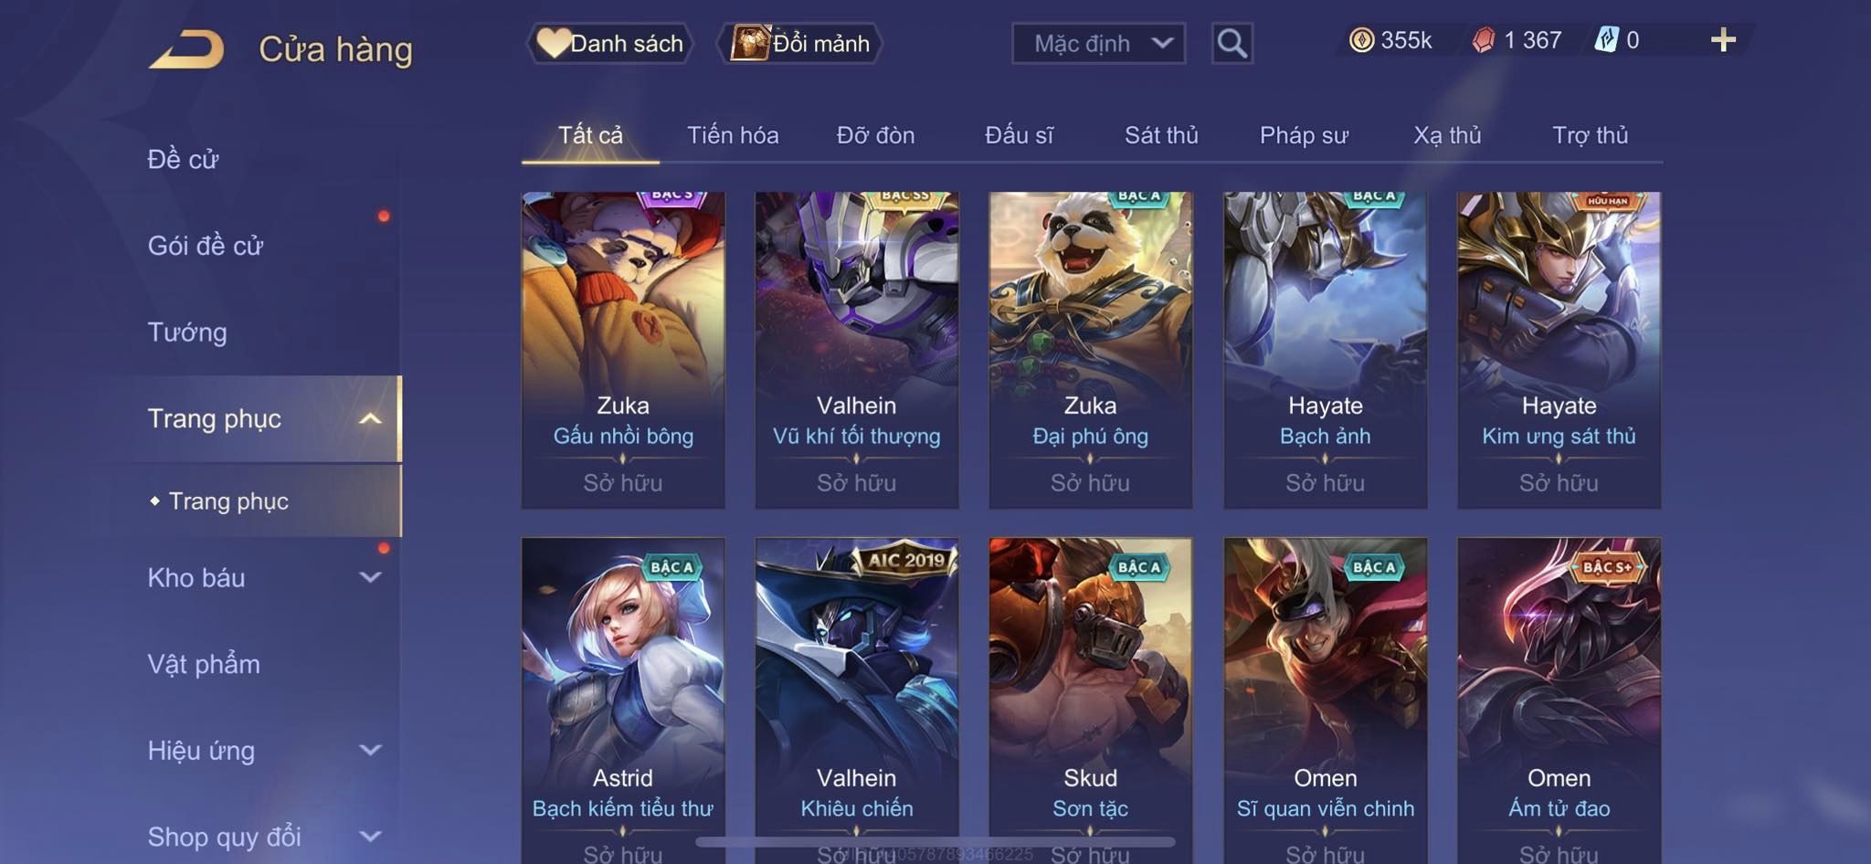1871x864 pixels.
Task: Expand the Kho báu sidebar section
Action: (x=370, y=577)
